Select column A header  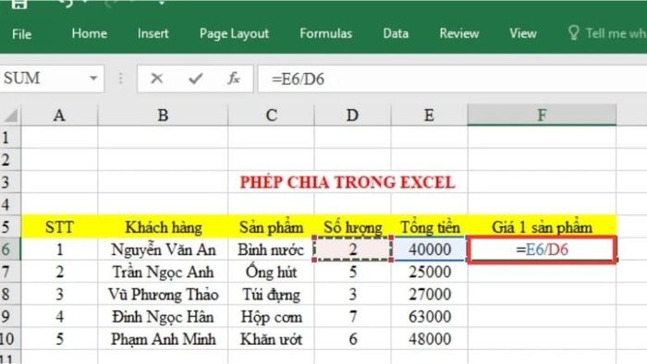59,115
